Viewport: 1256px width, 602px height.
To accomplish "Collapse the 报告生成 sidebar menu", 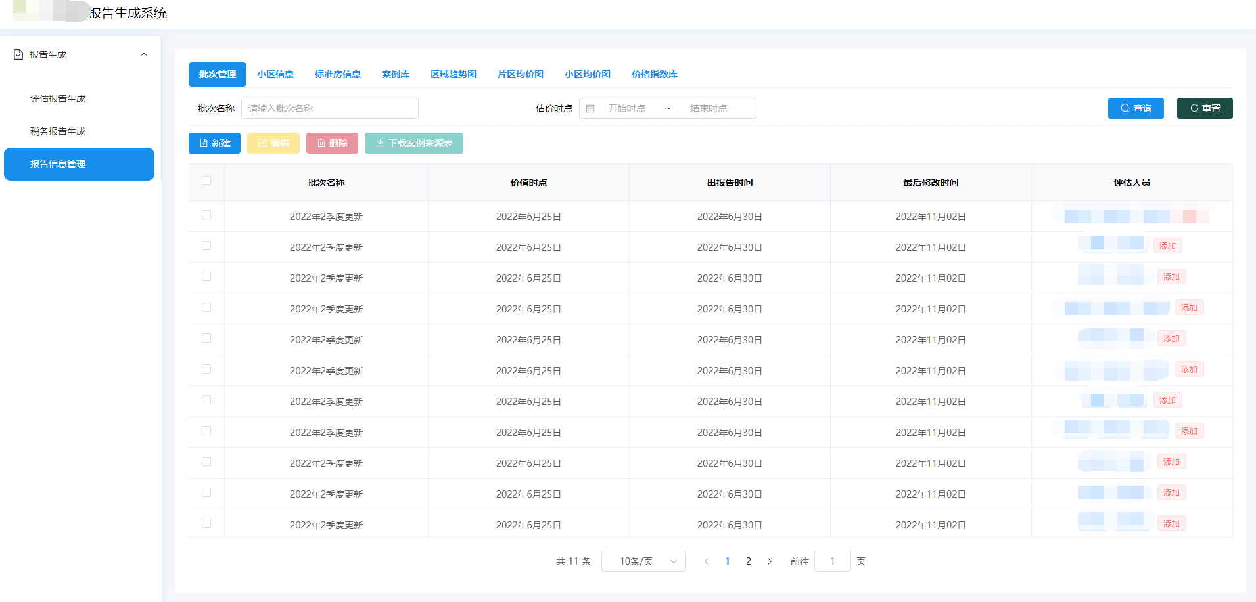I will click(144, 54).
